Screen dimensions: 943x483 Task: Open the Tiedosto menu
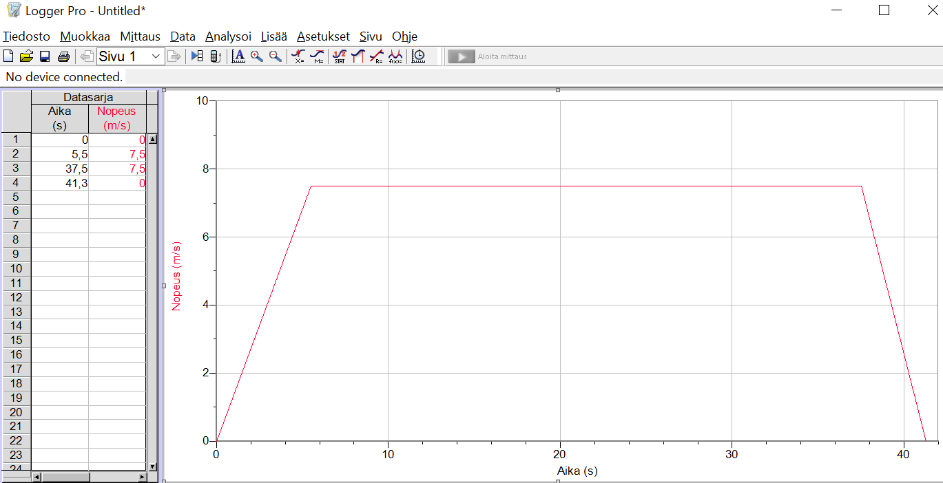(x=26, y=36)
